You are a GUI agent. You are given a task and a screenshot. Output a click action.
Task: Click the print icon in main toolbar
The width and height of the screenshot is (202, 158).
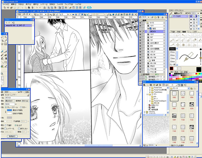pyautogui.click(x=44, y=8)
